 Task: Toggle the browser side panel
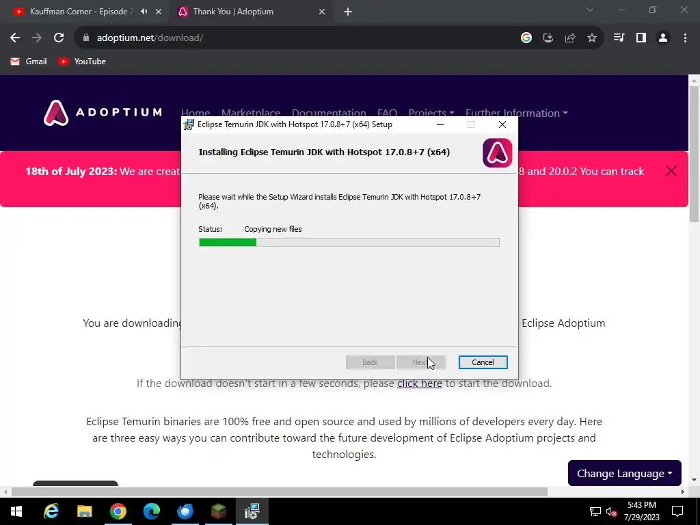[x=641, y=38]
